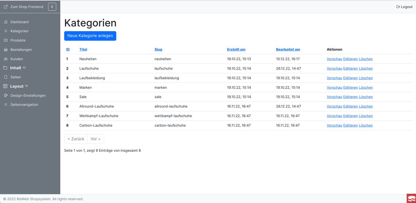Open Seitennavigation in the sidebar
416x203 pixels.
coord(24,104)
